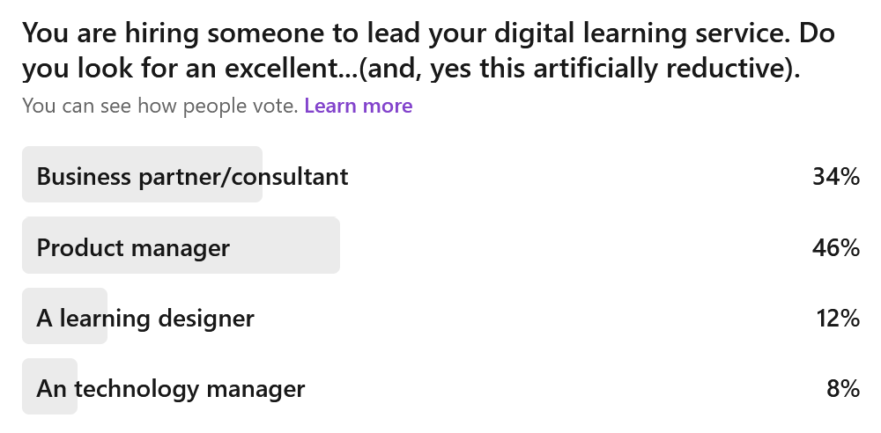Viewport: 881px width, 433px height.
Task: Click the 8% vote percentage
Action: click(x=843, y=389)
